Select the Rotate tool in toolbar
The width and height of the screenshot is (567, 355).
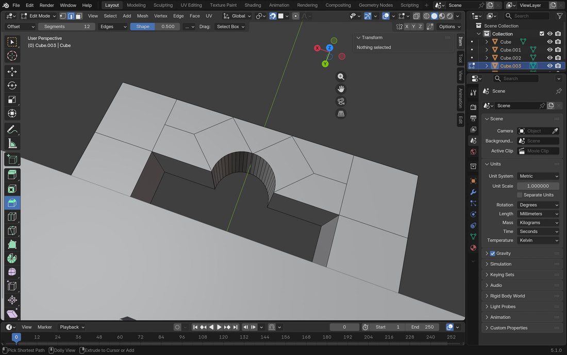tap(12, 85)
